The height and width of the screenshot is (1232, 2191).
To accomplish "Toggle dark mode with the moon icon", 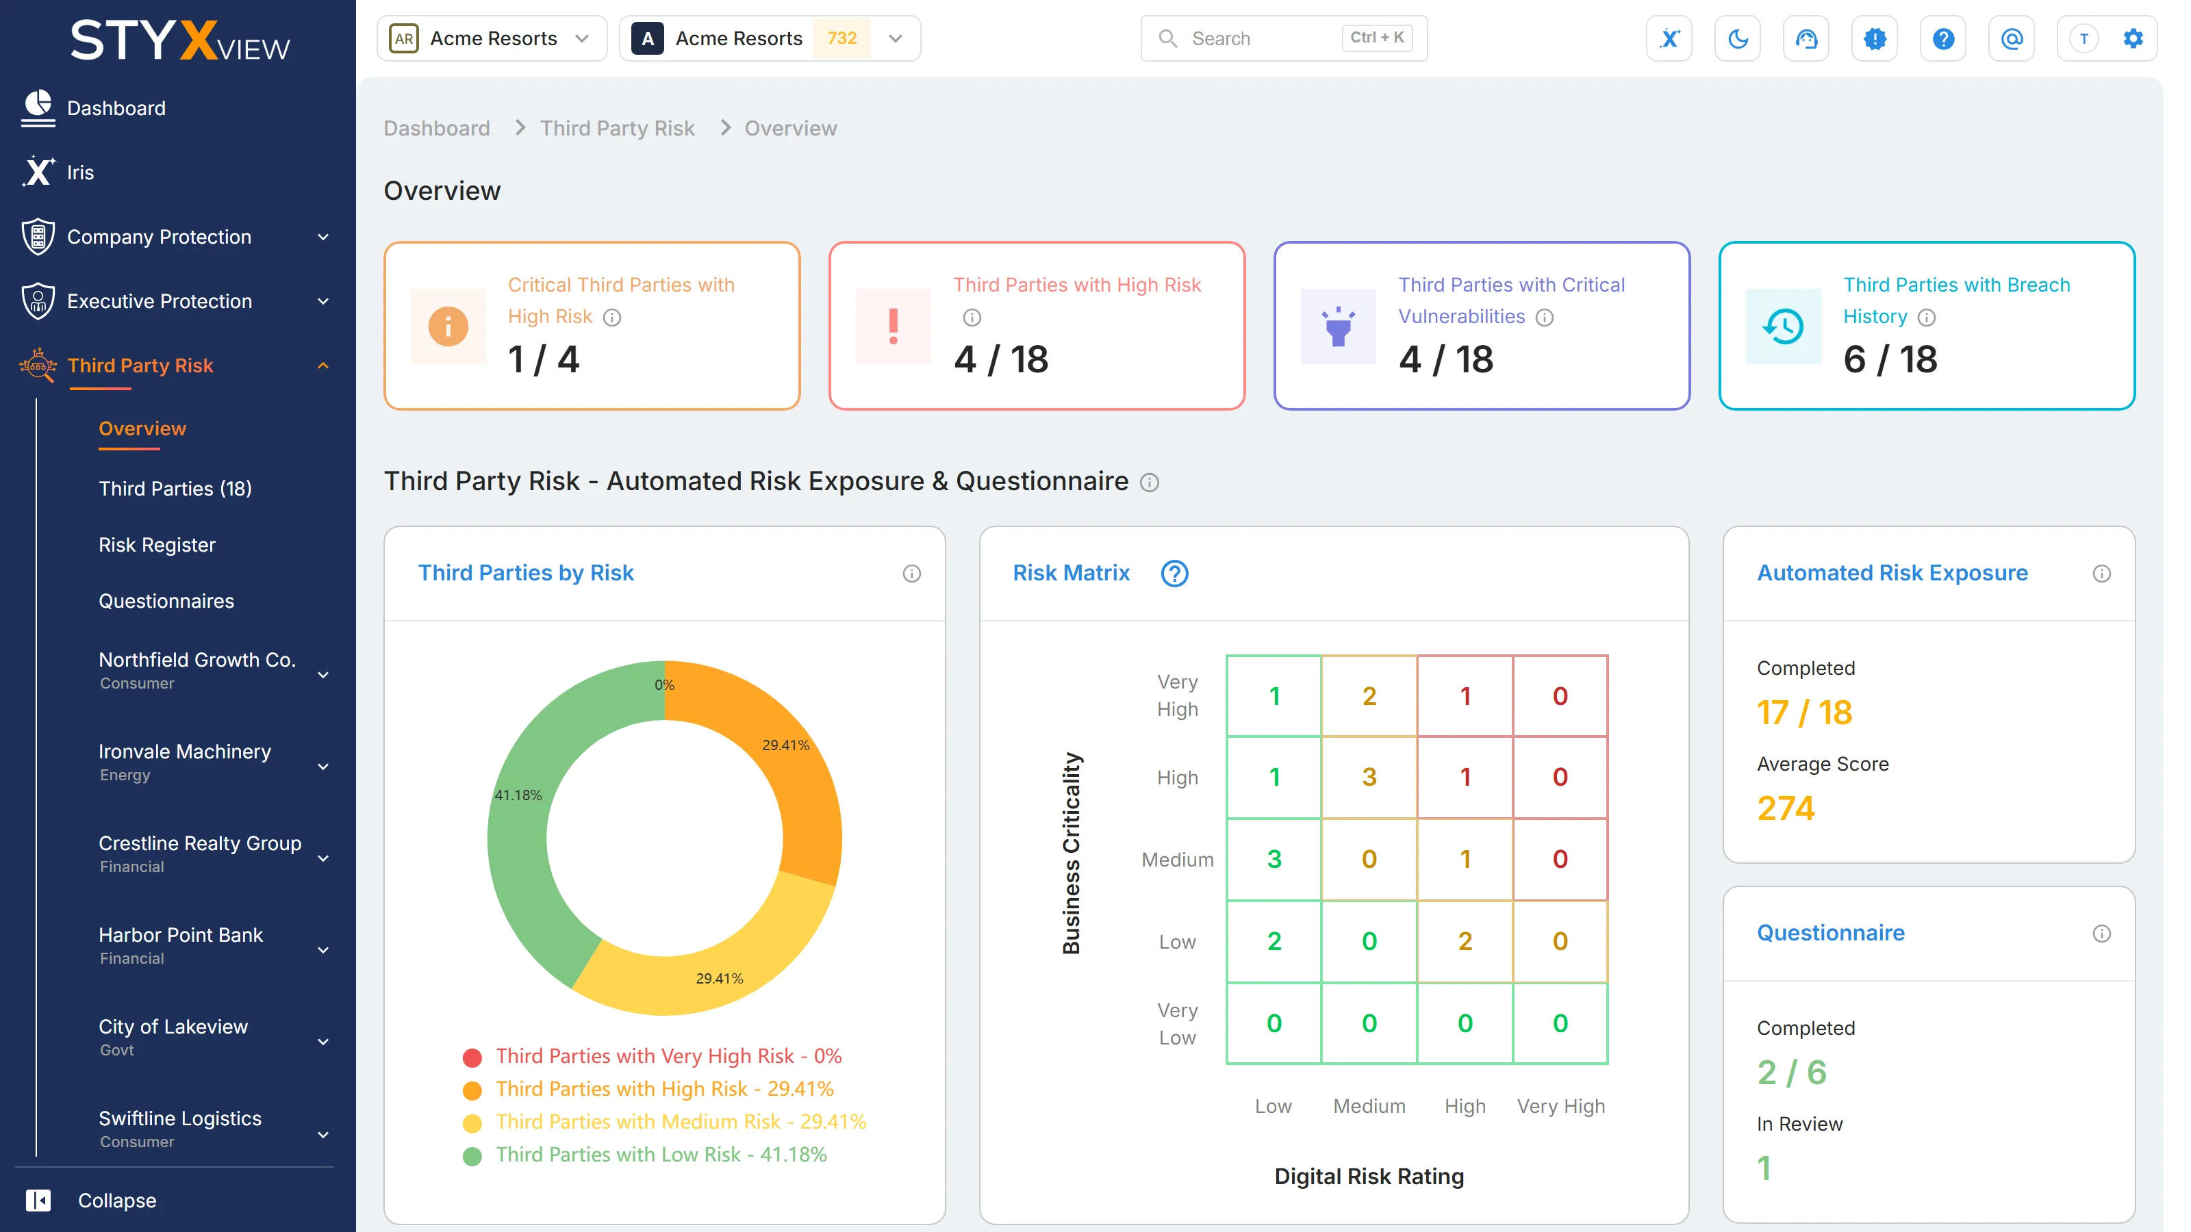I will [x=1738, y=38].
